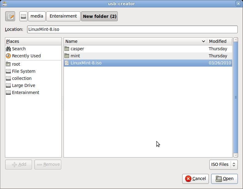
Task: Open the ISO Files filter dropdown
Action: coord(224,165)
